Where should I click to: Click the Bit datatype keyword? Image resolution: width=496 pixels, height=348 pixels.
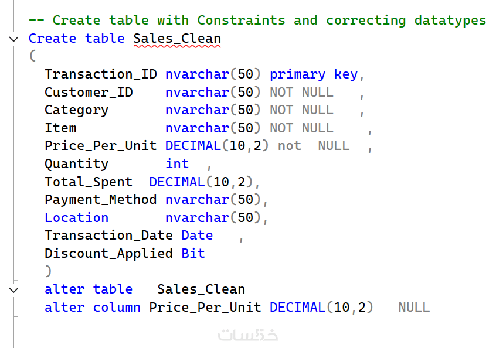pos(193,254)
